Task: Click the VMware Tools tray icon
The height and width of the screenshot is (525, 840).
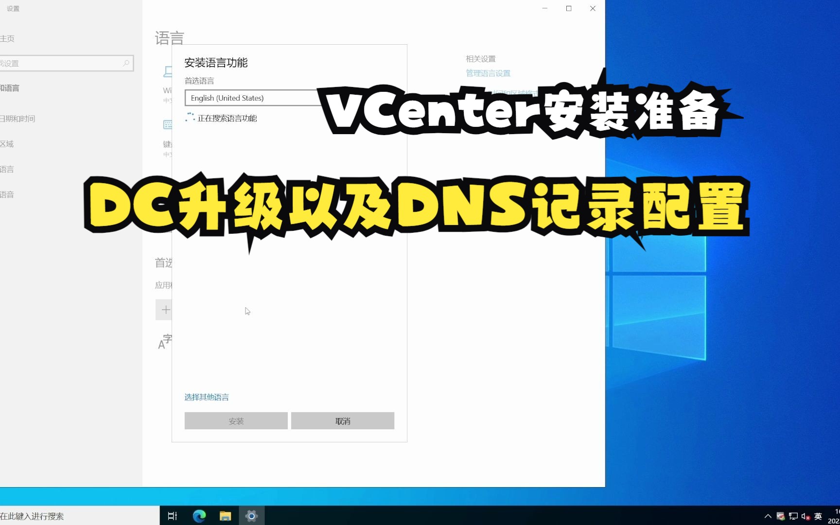Action: pyautogui.click(x=781, y=516)
